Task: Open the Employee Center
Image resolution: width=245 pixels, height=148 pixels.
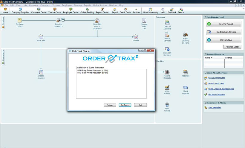Action: point(71,11)
